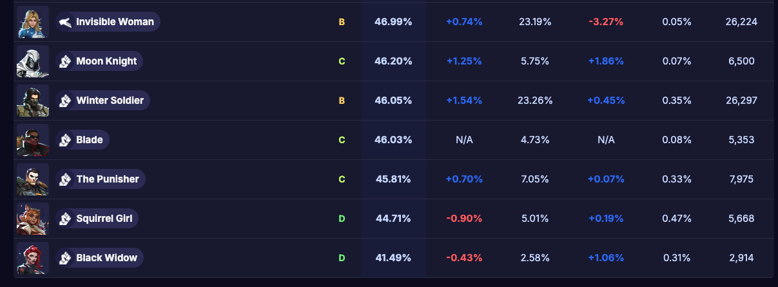The width and height of the screenshot is (778, 287).
Task: Select the Winter Soldier portrait thumbnail
Action: (32, 101)
